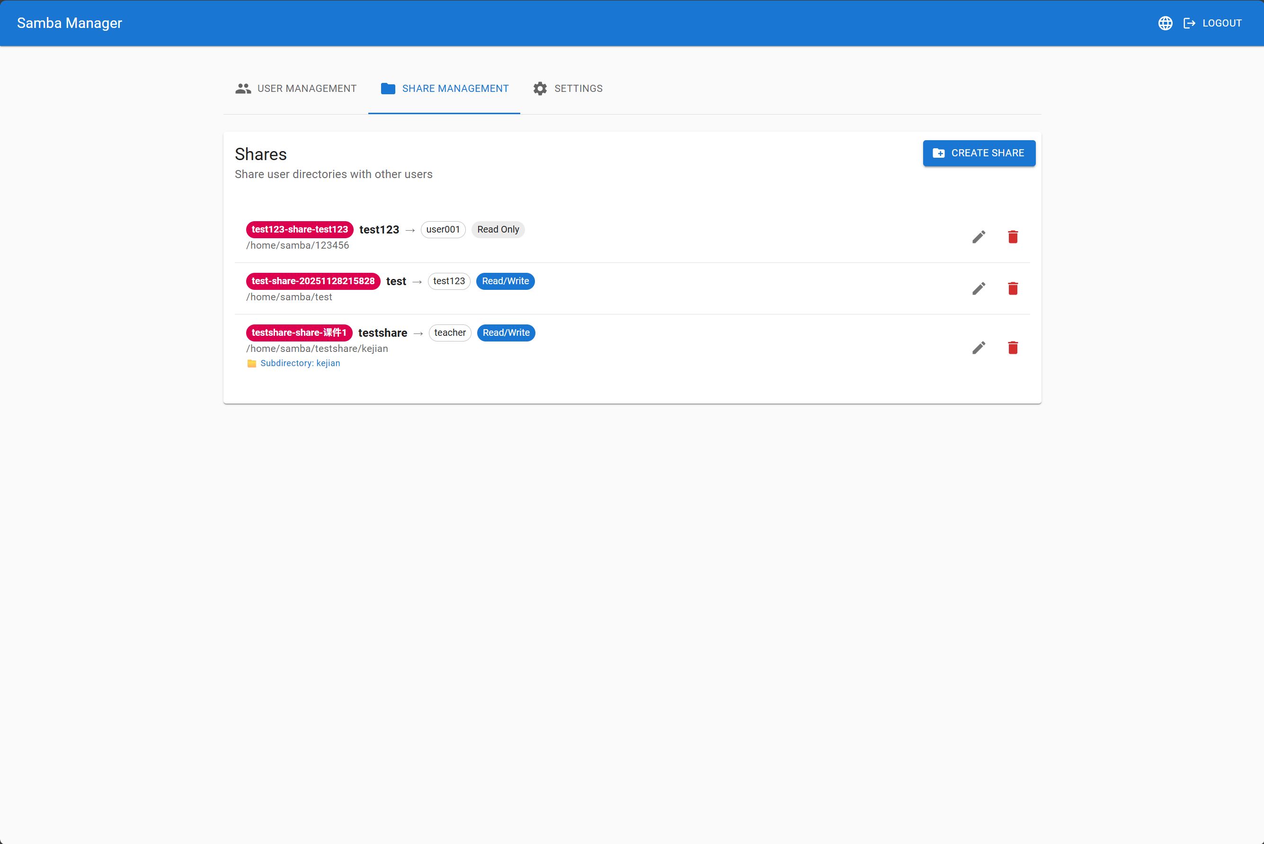The height and width of the screenshot is (844, 1264).
Task: Click Read/Write chip on teacher row
Action: click(506, 332)
